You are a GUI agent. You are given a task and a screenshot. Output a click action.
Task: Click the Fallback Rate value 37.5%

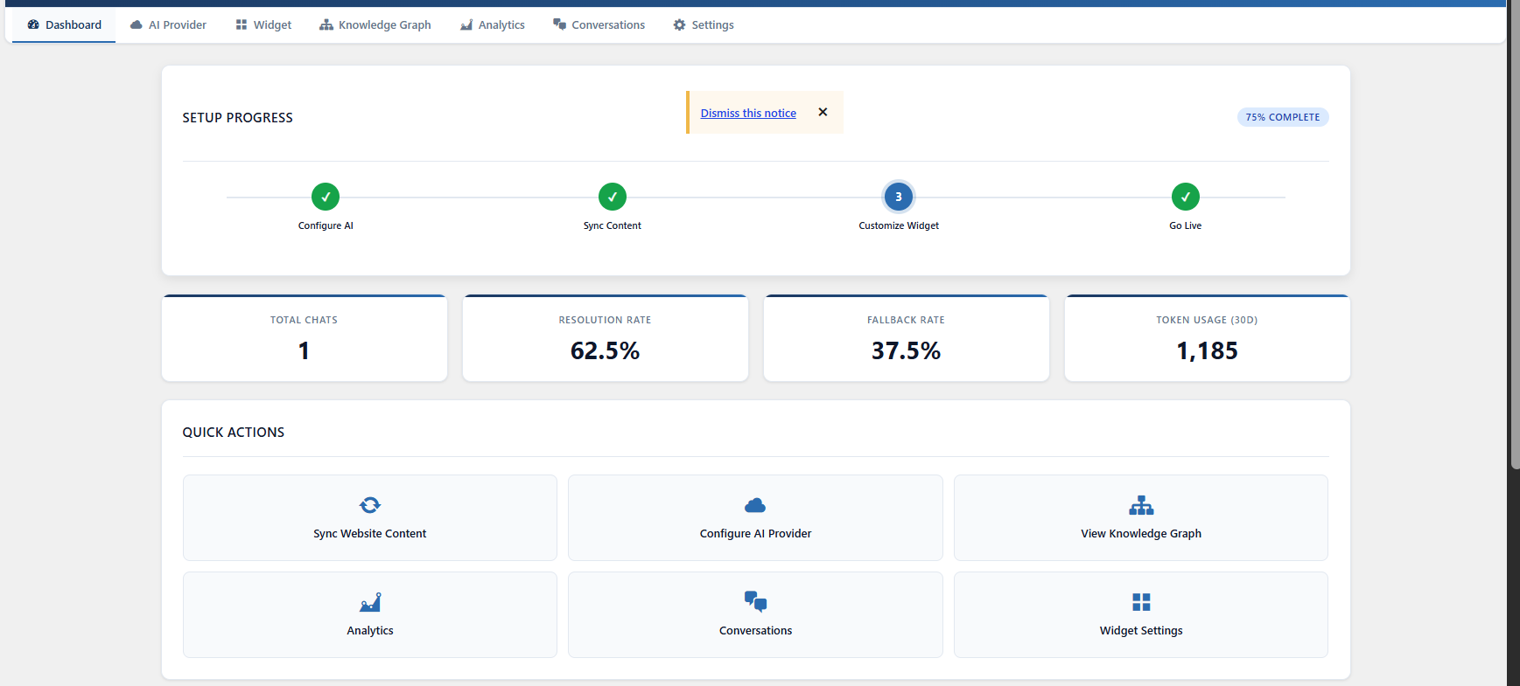pos(906,350)
